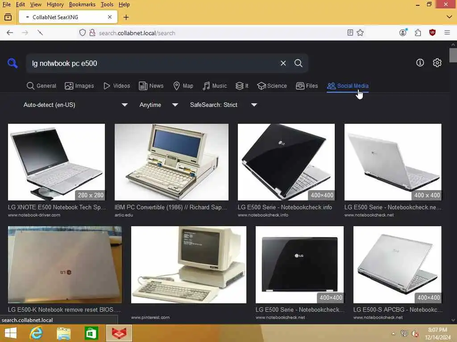Image resolution: width=457 pixels, height=342 pixels.
Task: Open the language Auto-detect (en-US) dropdown
Action: click(x=75, y=105)
